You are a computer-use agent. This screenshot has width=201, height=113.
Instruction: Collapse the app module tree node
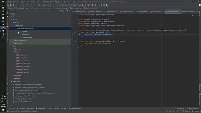coord(10,14)
